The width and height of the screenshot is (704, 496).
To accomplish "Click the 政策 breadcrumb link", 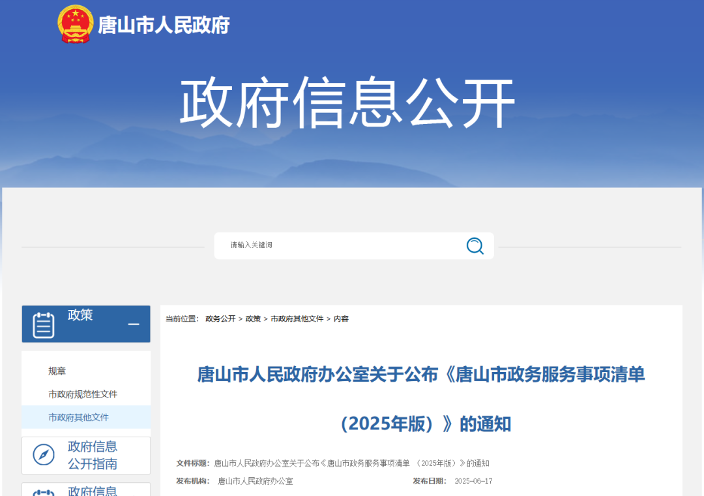I will (x=253, y=318).
